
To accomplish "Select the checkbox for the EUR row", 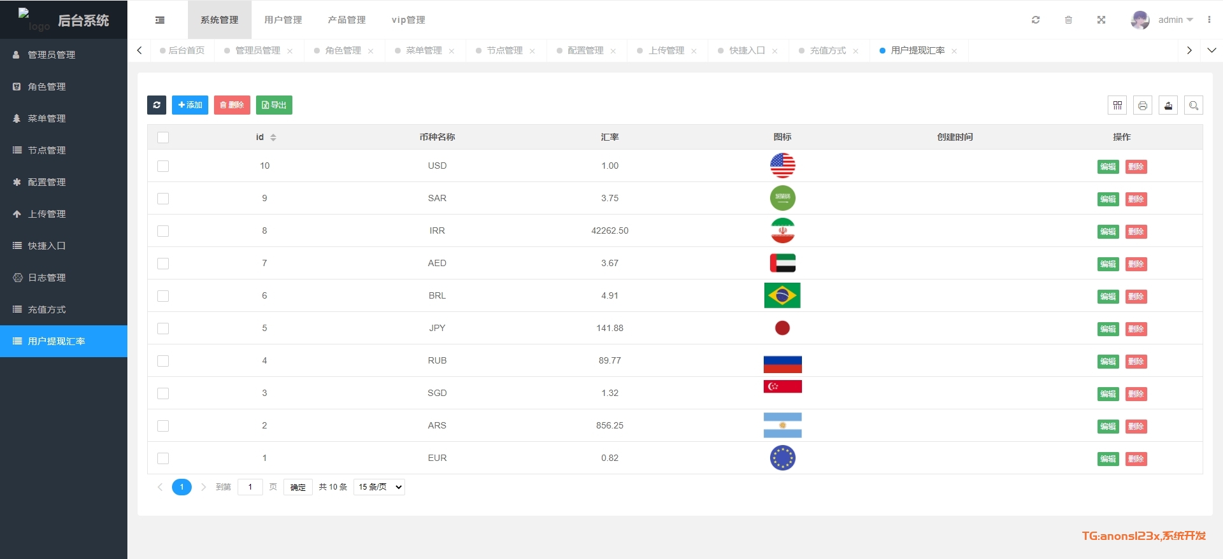I will click(x=163, y=458).
